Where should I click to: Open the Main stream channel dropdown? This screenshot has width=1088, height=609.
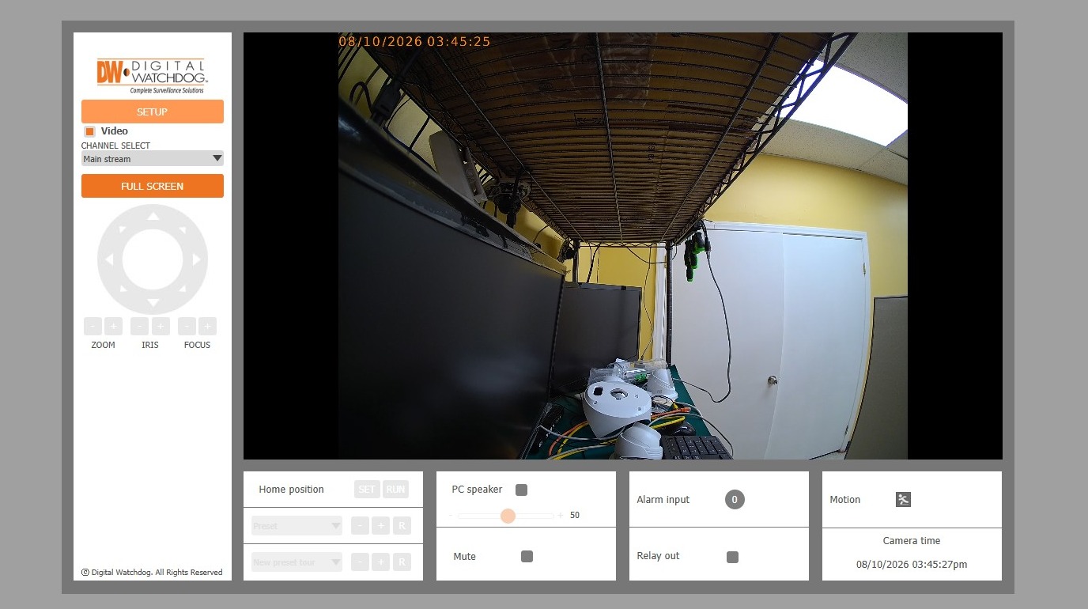tap(153, 158)
